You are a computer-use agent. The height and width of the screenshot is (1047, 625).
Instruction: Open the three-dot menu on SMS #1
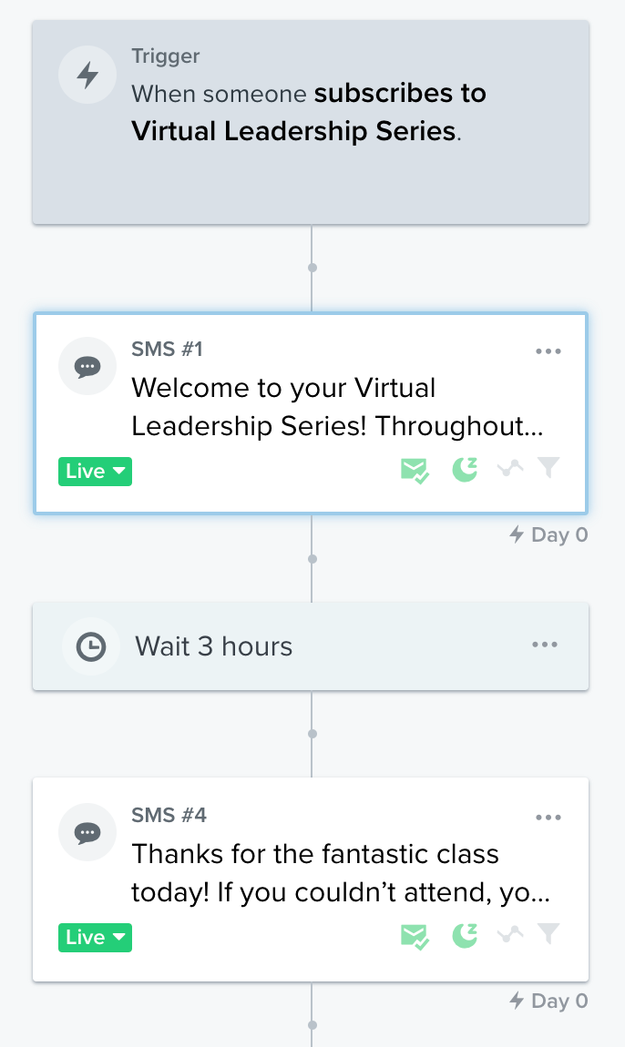point(548,351)
